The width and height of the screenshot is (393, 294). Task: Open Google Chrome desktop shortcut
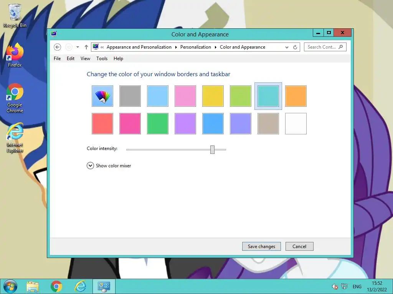click(15, 98)
